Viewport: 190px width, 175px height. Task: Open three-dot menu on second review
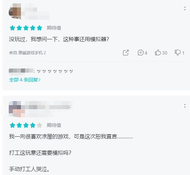185,106
